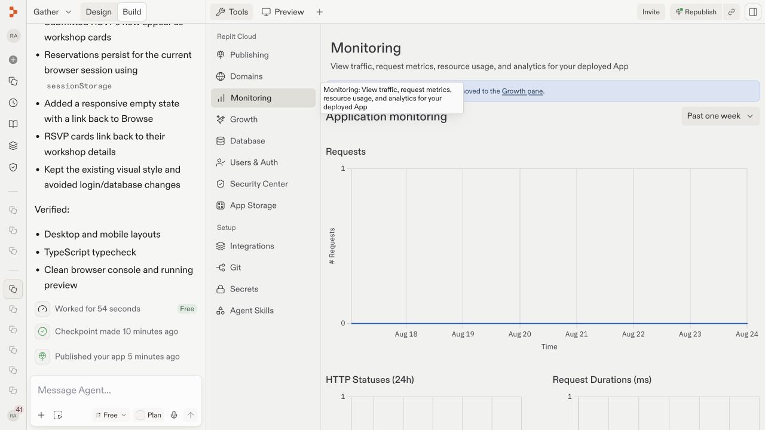Open the stacked layers icon in left rail
Image resolution: width=765 pixels, height=430 pixels.
point(13,146)
